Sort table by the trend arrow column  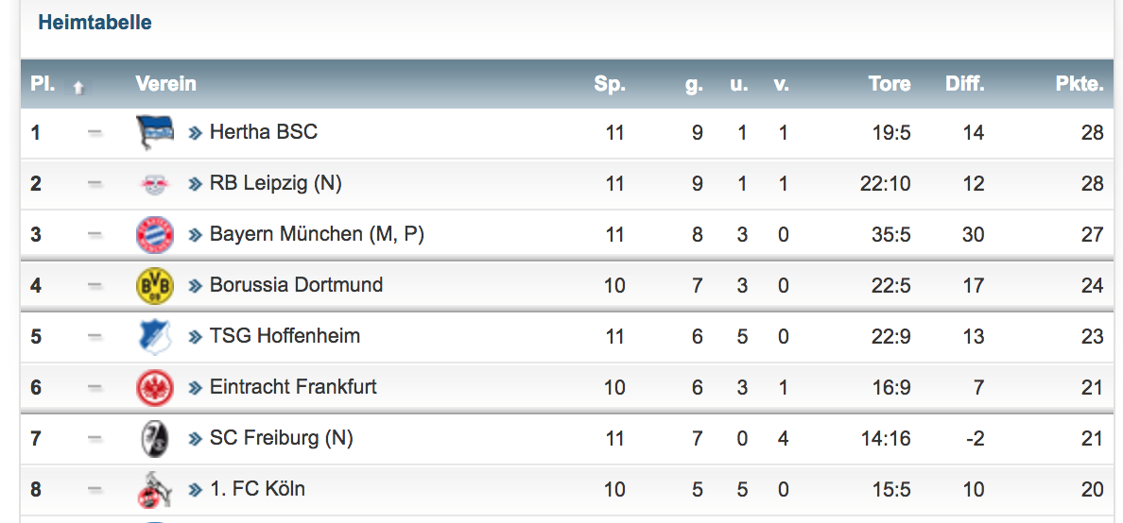tap(79, 86)
